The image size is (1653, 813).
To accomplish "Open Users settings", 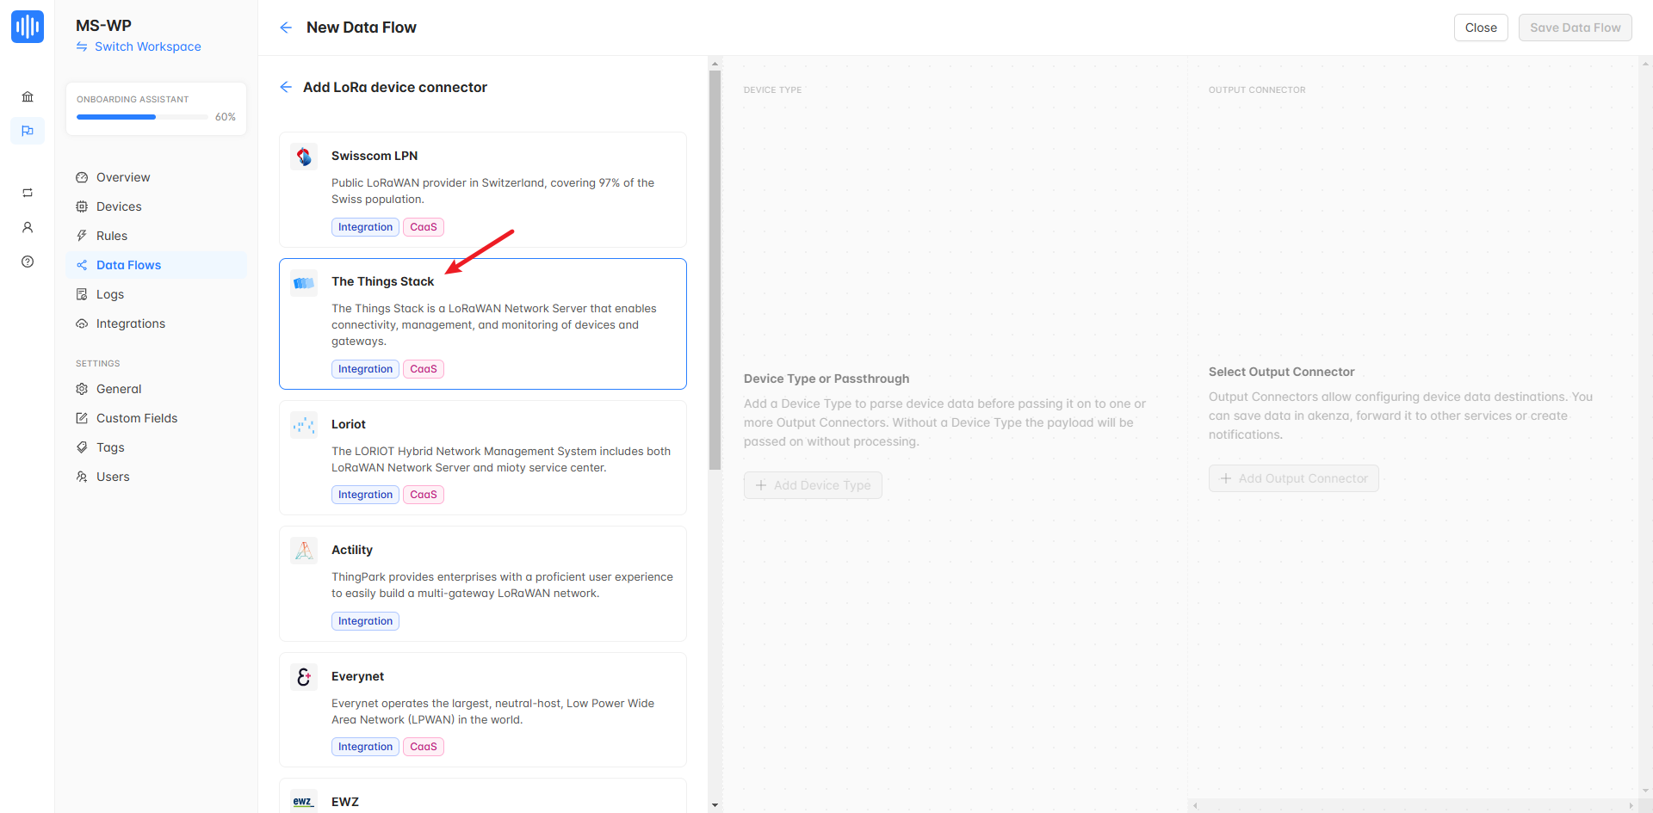I will tap(156, 477).
